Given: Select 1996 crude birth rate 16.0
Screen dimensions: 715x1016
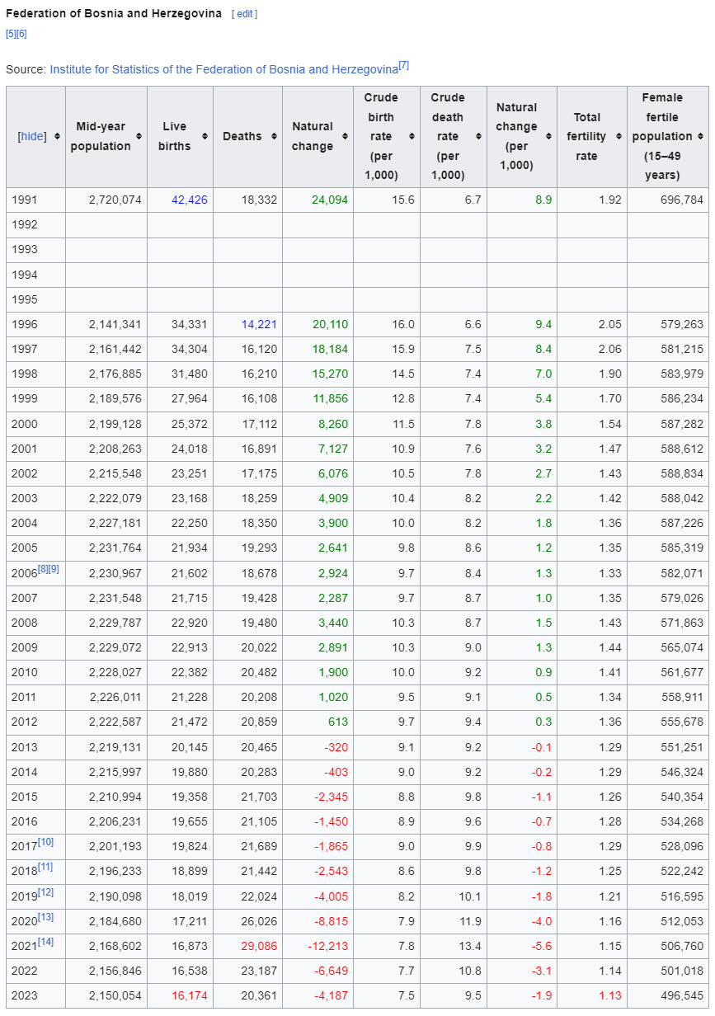Looking at the screenshot, I should pyautogui.click(x=404, y=325).
